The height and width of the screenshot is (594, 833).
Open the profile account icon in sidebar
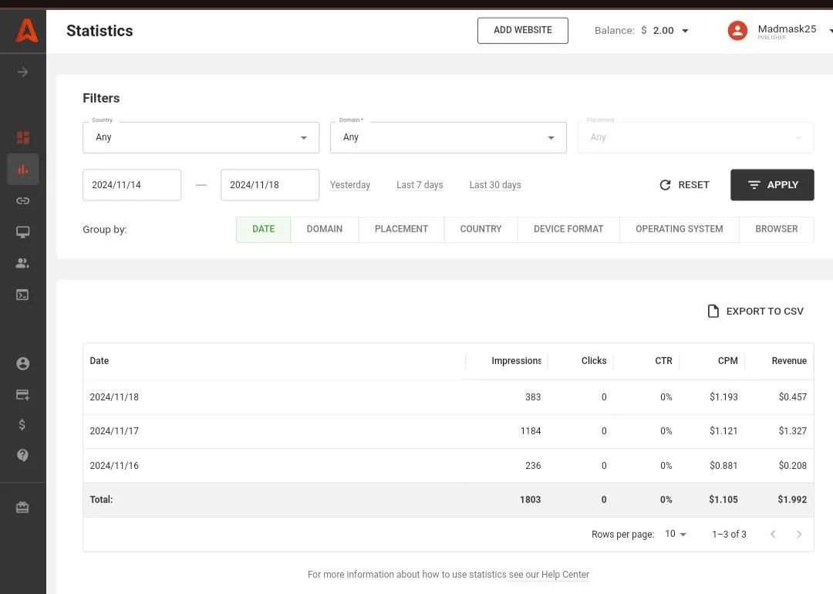pos(23,363)
